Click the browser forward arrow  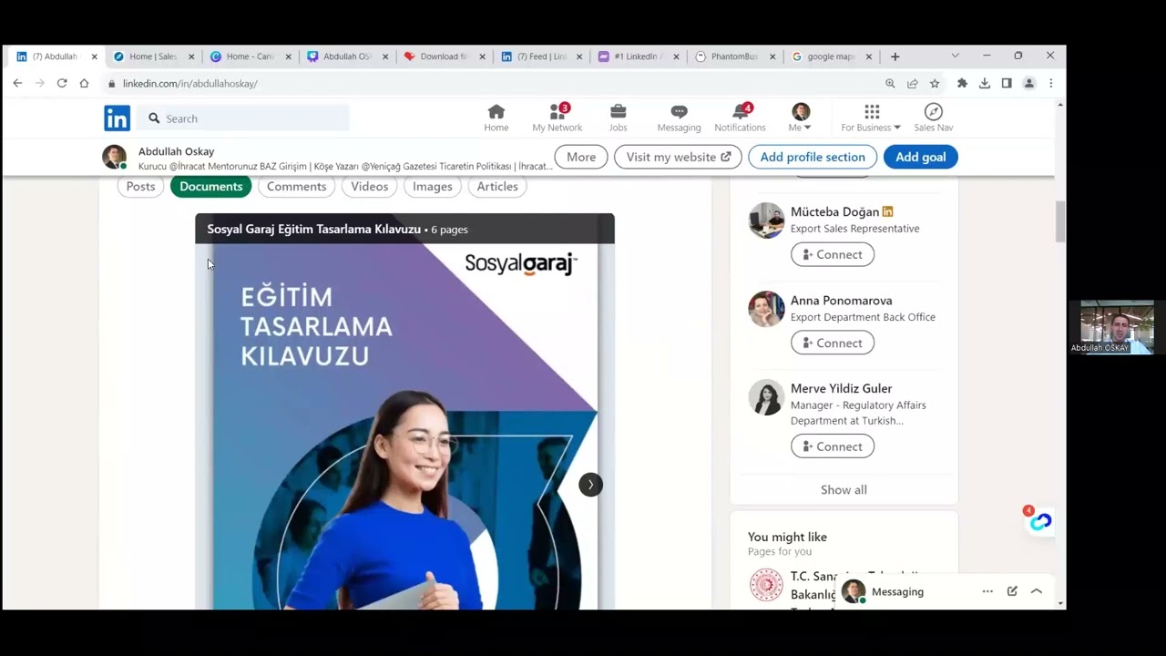[x=39, y=83]
